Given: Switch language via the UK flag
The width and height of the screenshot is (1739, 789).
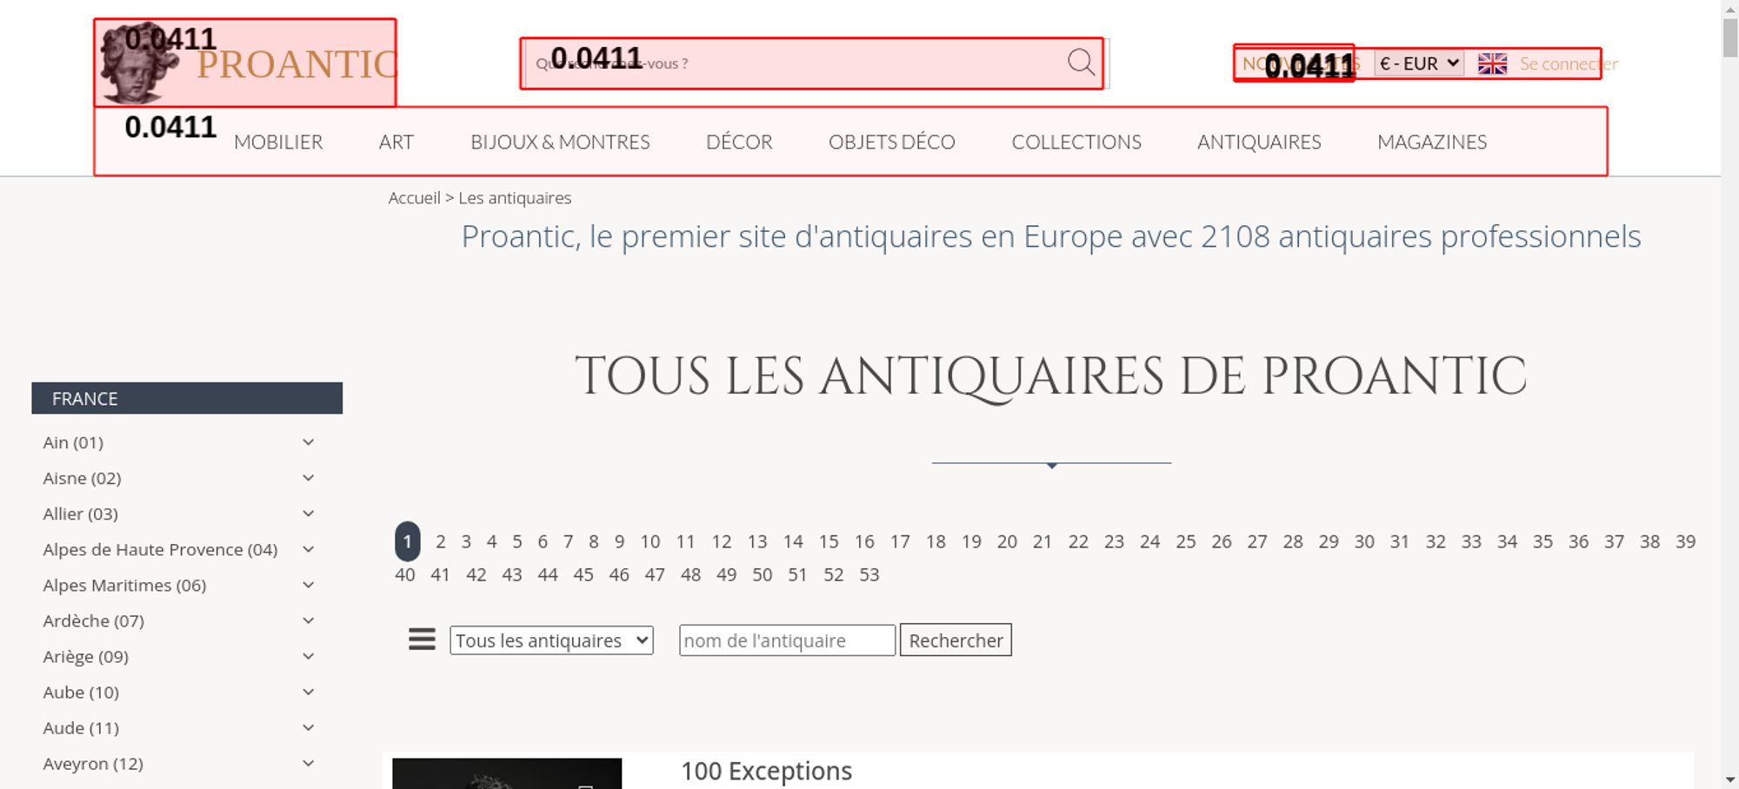Looking at the screenshot, I should [1492, 63].
